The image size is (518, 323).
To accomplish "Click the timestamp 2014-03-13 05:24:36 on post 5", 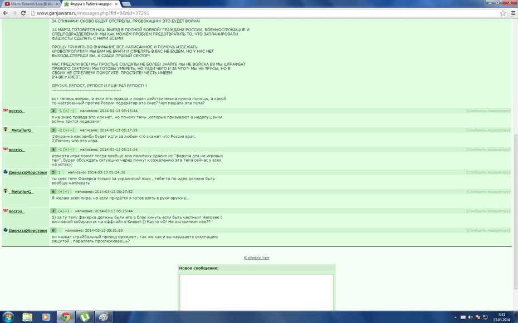I will click(x=106, y=172).
